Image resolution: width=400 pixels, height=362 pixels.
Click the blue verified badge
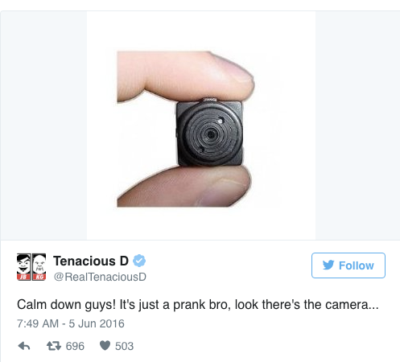139,261
